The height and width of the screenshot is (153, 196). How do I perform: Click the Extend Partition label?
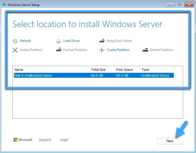click(161, 50)
